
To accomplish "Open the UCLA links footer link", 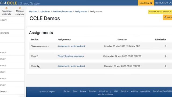I will (x=103, y=91).
